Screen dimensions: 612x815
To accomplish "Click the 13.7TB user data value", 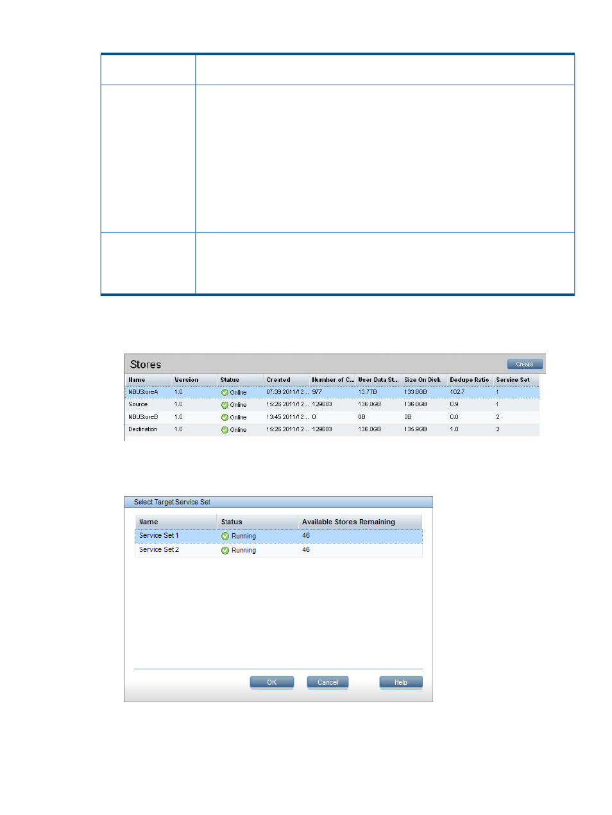I will (x=368, y=392).
